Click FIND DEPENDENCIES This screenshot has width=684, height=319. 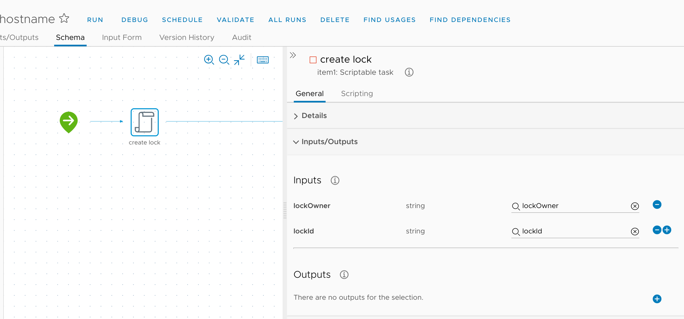(470, 20)
